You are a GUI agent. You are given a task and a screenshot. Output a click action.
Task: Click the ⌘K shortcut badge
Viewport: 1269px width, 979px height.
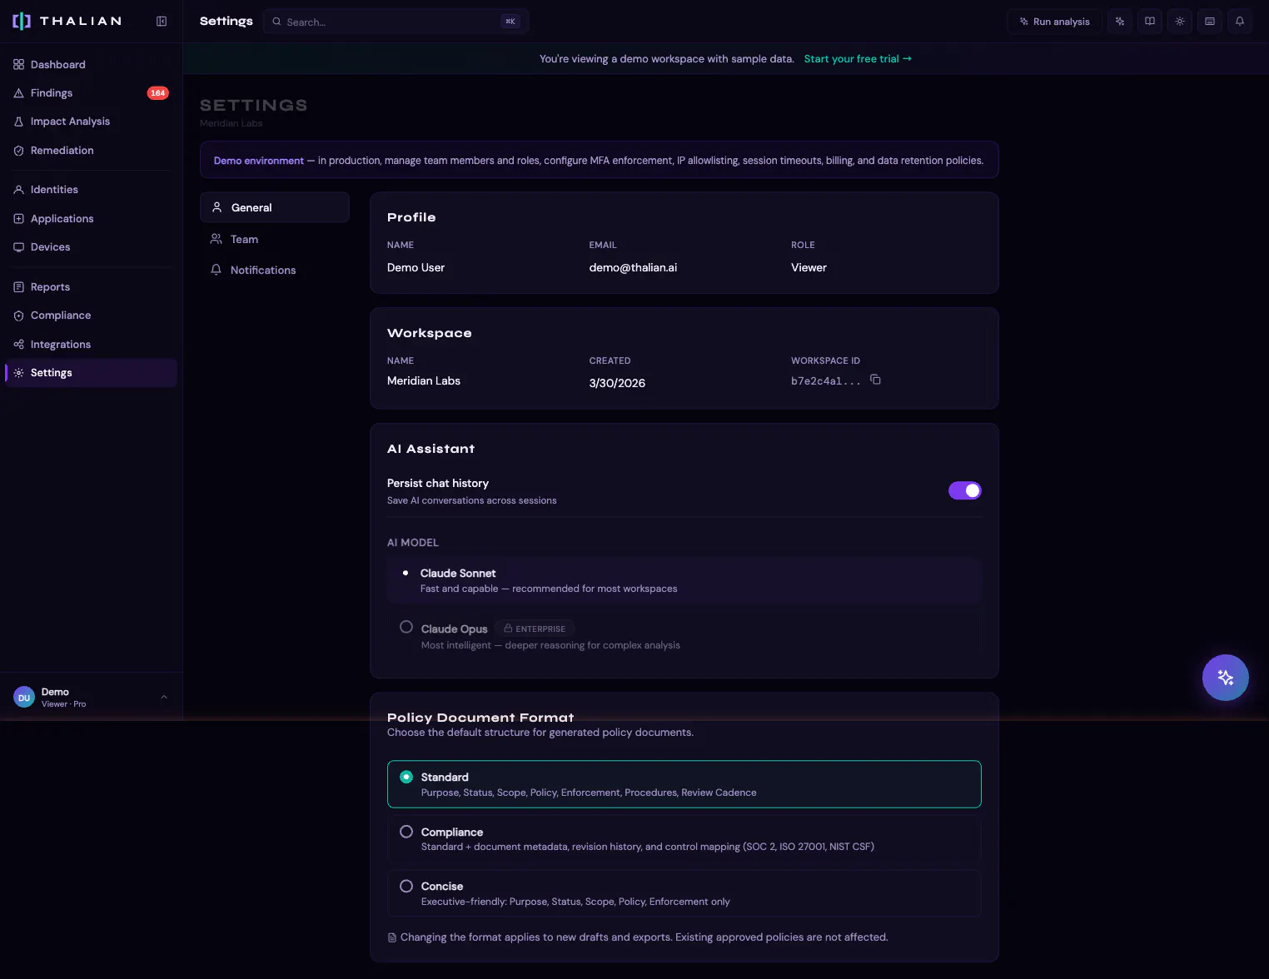coord(510,22)
